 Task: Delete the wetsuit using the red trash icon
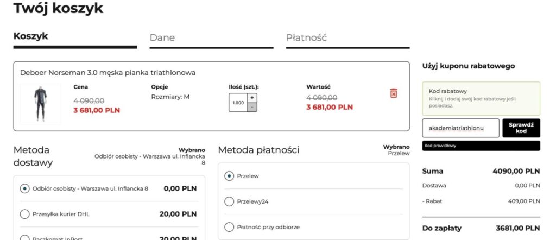[394, 93]
